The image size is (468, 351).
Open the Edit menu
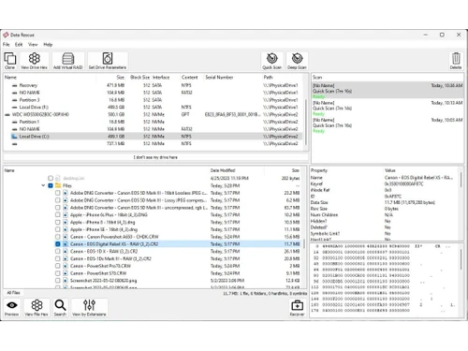click(19, 45)
